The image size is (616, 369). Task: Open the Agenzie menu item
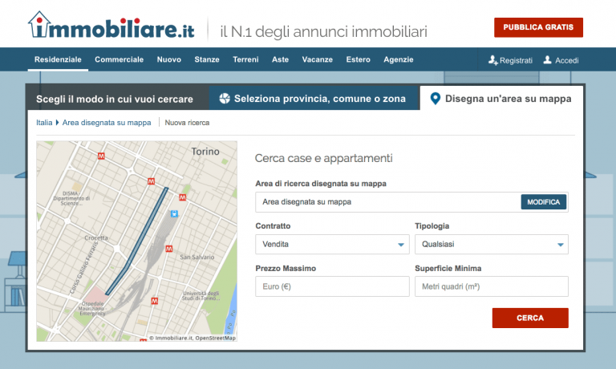point(399,59)
